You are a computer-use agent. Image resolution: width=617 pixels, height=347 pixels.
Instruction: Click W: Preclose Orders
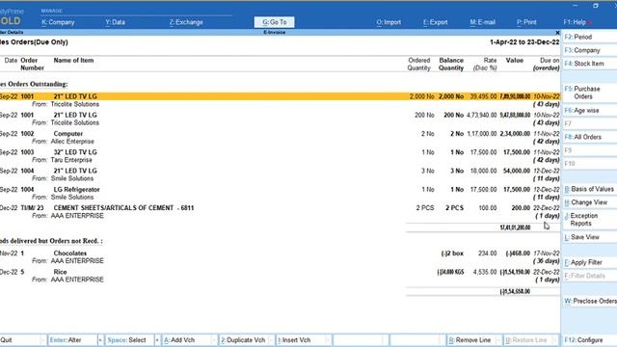589,301
